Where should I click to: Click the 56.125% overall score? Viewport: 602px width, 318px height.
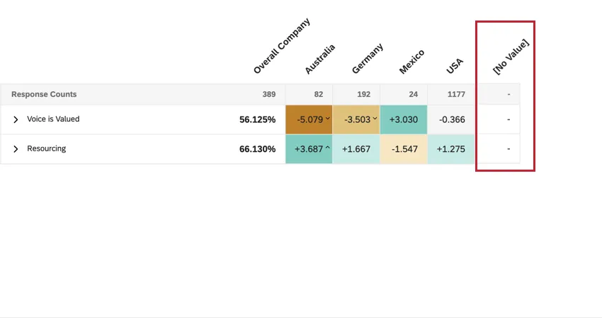[257, 119]
